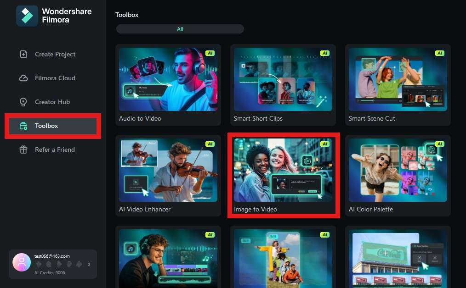Open the billboard tracking thumbnail
This screenshot has width=466, height=288.
coord(398,259)
